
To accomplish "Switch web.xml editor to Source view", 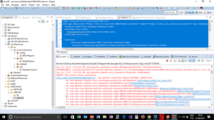I will 64,52.
